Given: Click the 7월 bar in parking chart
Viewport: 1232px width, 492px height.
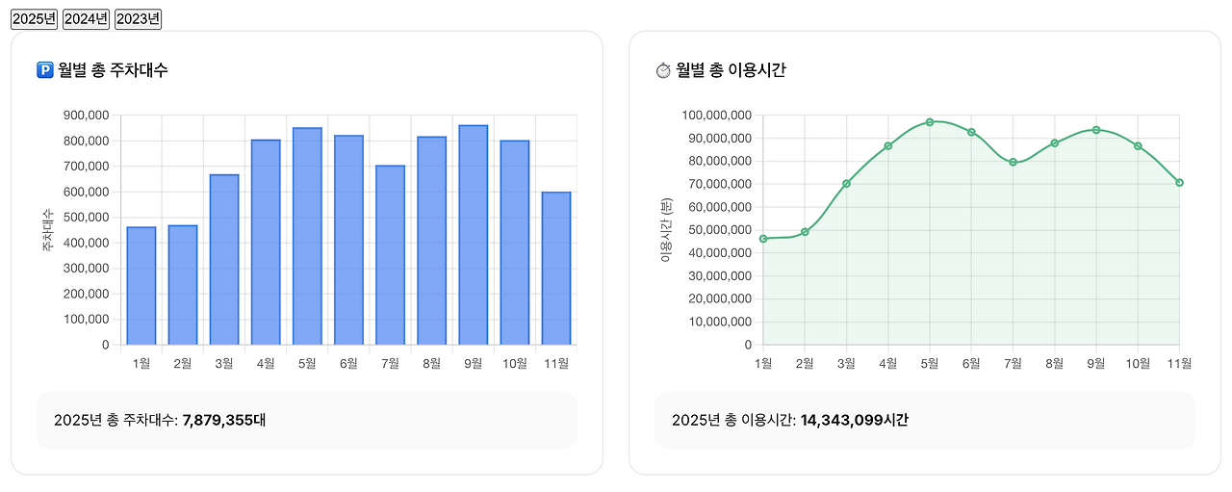Looking at the screenshot, I should (x=390, y=255).
